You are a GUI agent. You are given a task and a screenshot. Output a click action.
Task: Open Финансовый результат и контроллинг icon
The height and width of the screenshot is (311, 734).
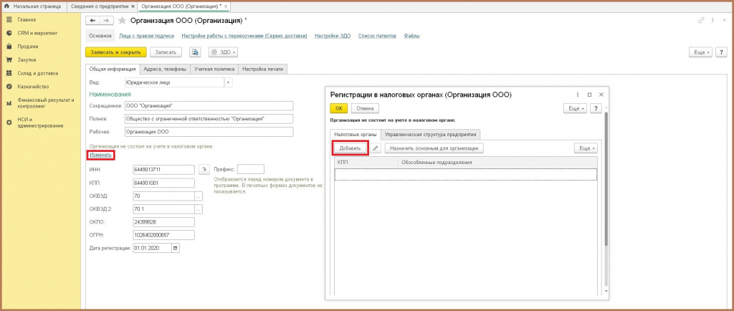coord(9,103)
